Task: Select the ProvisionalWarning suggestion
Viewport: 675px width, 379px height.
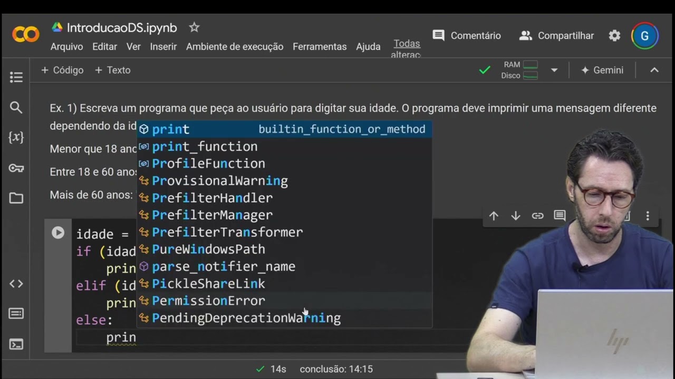Action: click(x=285, y=181)
